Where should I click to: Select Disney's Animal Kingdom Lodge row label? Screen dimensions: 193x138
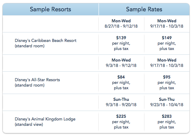(45, 122)
